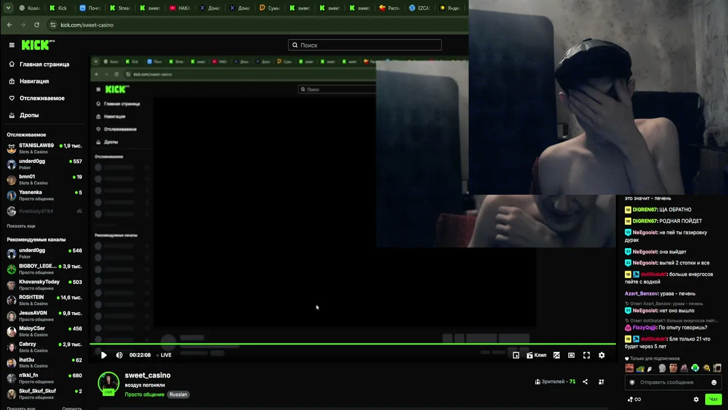Image resolution: width=728 pixels, height=410 pixels.
Task: Toggle mini player mode icon
Action: (516, 355)
